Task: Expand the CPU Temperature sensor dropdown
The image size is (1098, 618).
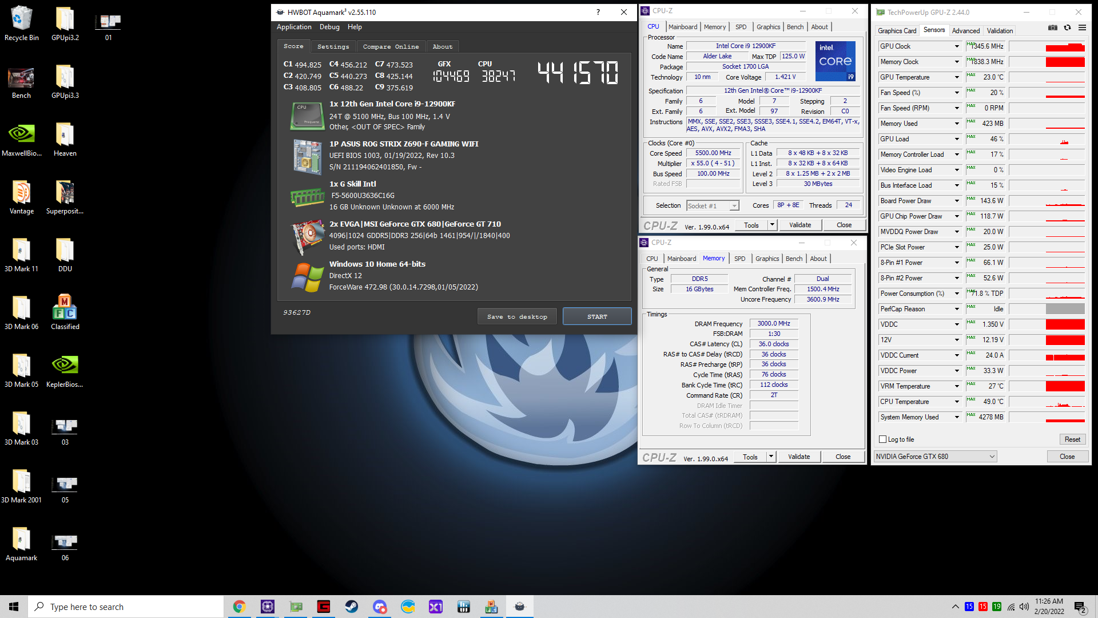Action: pos(957,402)
